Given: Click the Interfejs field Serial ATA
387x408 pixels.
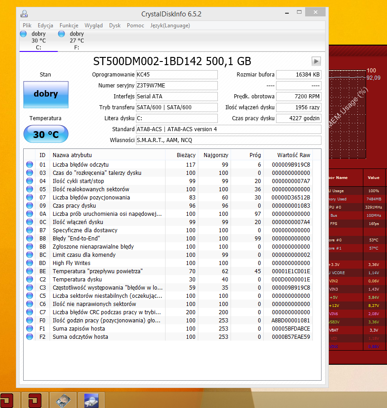Looking at the screenshot, I should pos(177,97).
